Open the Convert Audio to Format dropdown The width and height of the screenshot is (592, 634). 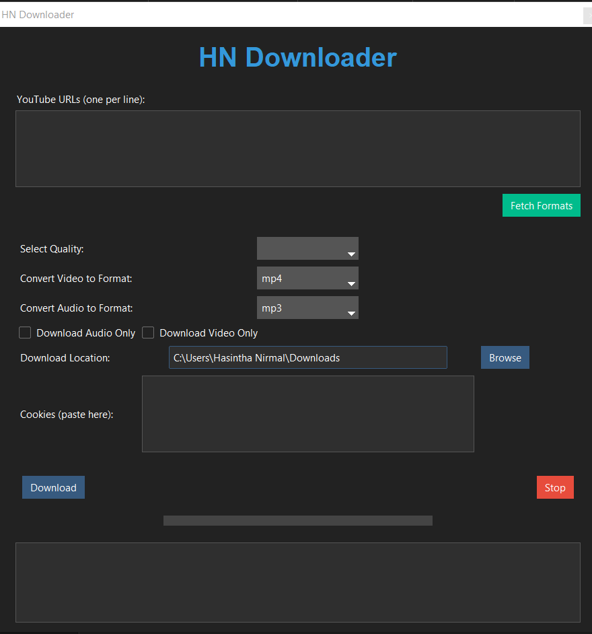[307, 308]
